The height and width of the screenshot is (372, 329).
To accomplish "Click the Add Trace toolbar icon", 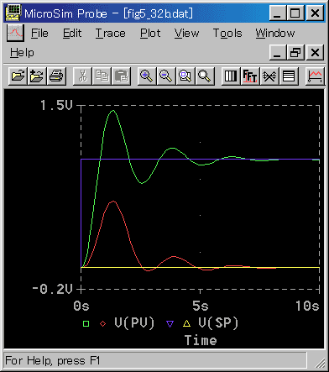I will pyautogui.click(x=315, y=76).
